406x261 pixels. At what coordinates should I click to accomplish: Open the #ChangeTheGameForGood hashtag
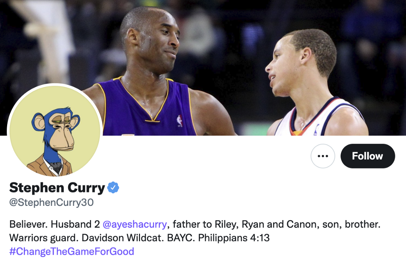pyautogui.click(x=72, y=251)
